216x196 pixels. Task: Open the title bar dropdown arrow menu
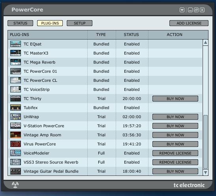pos(182,10)
